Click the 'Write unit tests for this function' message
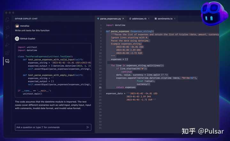This screenshot has width=230, height=141. coord(32,30)
